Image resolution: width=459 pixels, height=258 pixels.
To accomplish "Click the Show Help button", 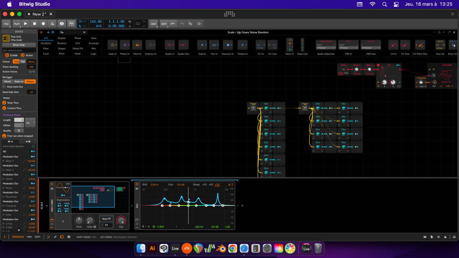I will click(19, 45).
